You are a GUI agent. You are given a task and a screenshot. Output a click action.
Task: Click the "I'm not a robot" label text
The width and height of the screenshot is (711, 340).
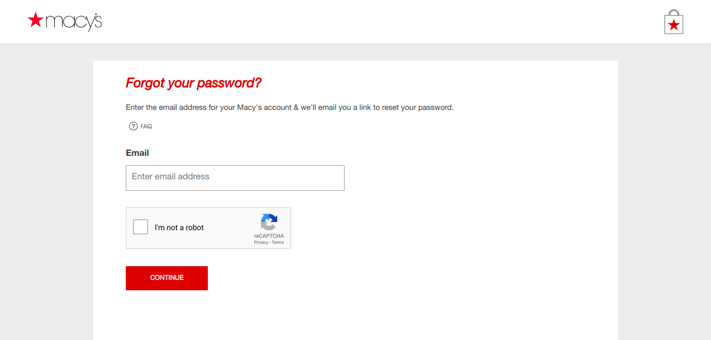click(x=179, y=228)
